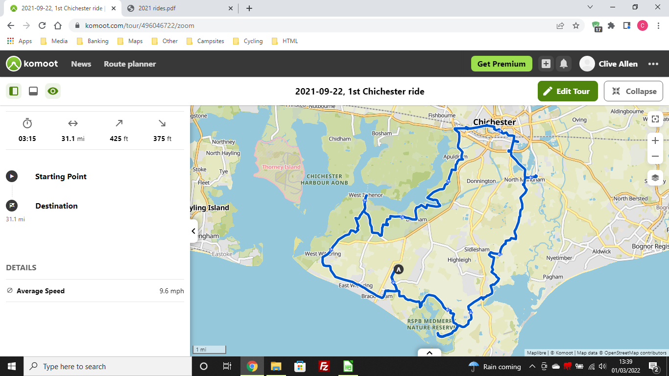The width and height of the screenshot is (669, 376).
Task: Click the plus create icon in header
Action: (546, 64)
